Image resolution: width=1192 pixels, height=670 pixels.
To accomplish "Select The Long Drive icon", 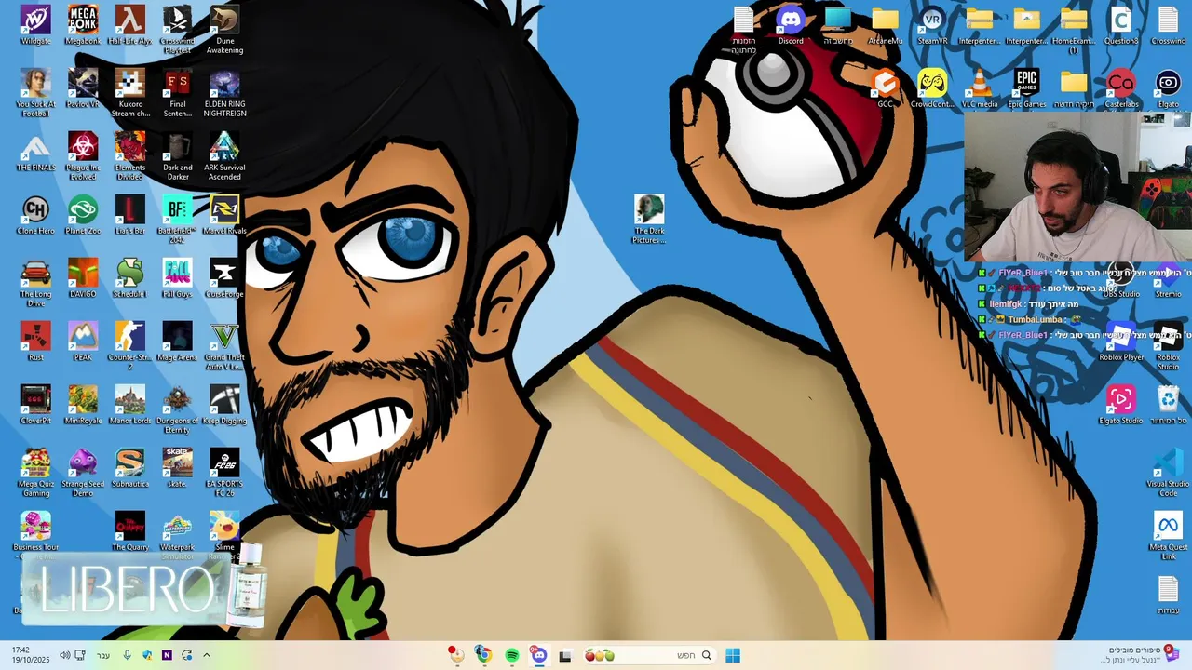I will [x=35, y=283].
